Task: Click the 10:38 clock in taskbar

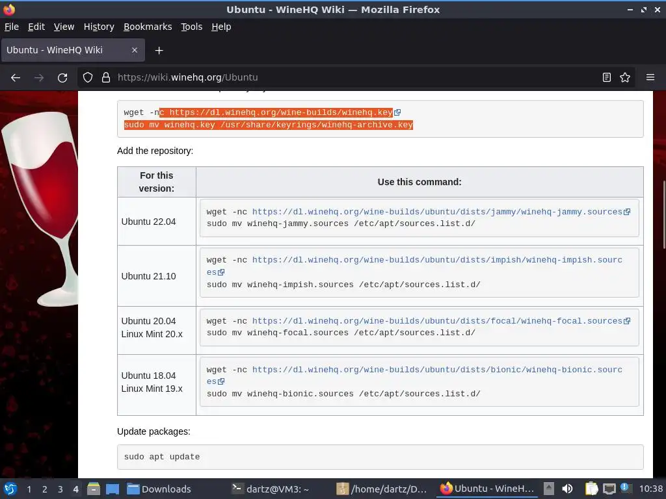Action: click(x=650, y=489)
